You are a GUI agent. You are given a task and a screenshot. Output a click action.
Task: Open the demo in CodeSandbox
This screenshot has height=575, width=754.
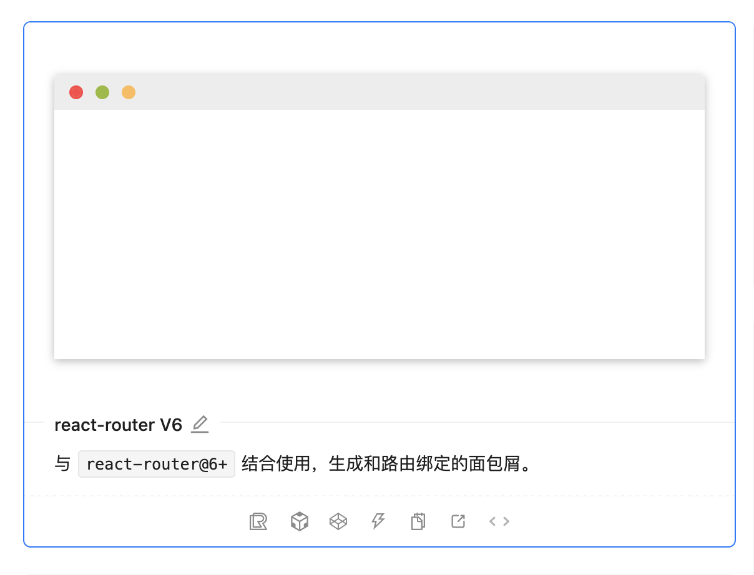coord(299,521)
